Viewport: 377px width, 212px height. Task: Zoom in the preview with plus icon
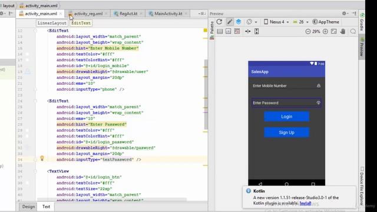(325, 31)
